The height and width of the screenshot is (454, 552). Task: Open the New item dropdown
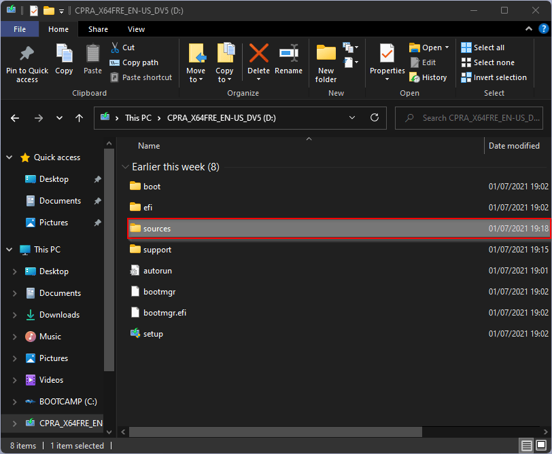point(350,47)
